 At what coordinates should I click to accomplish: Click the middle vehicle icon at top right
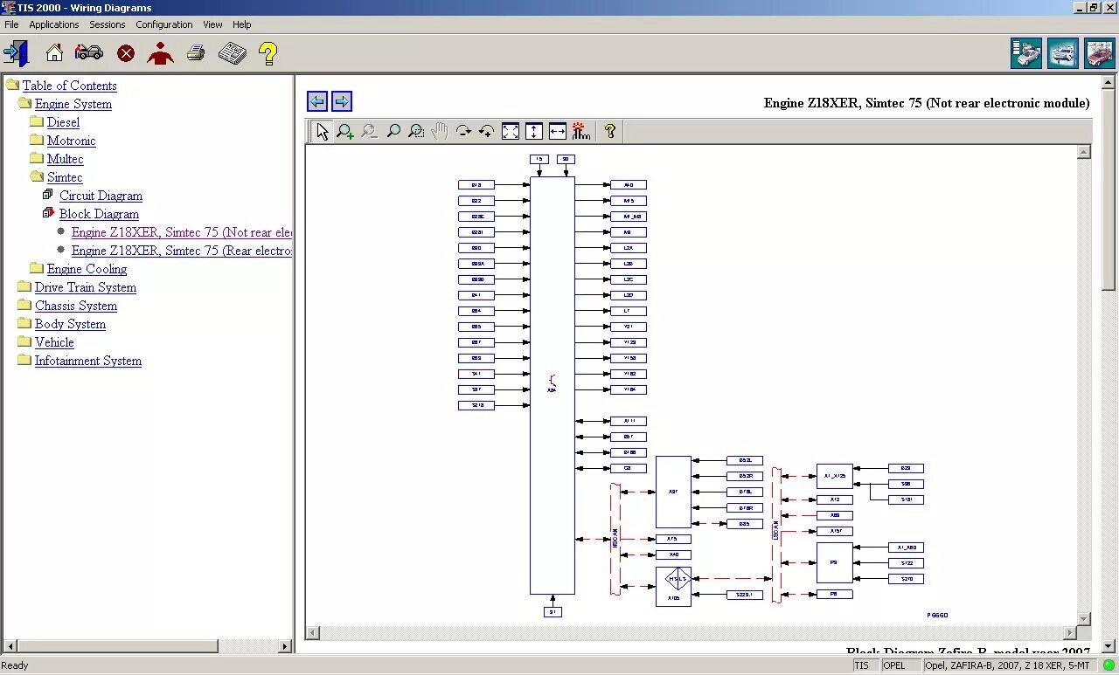point(1063,53)
